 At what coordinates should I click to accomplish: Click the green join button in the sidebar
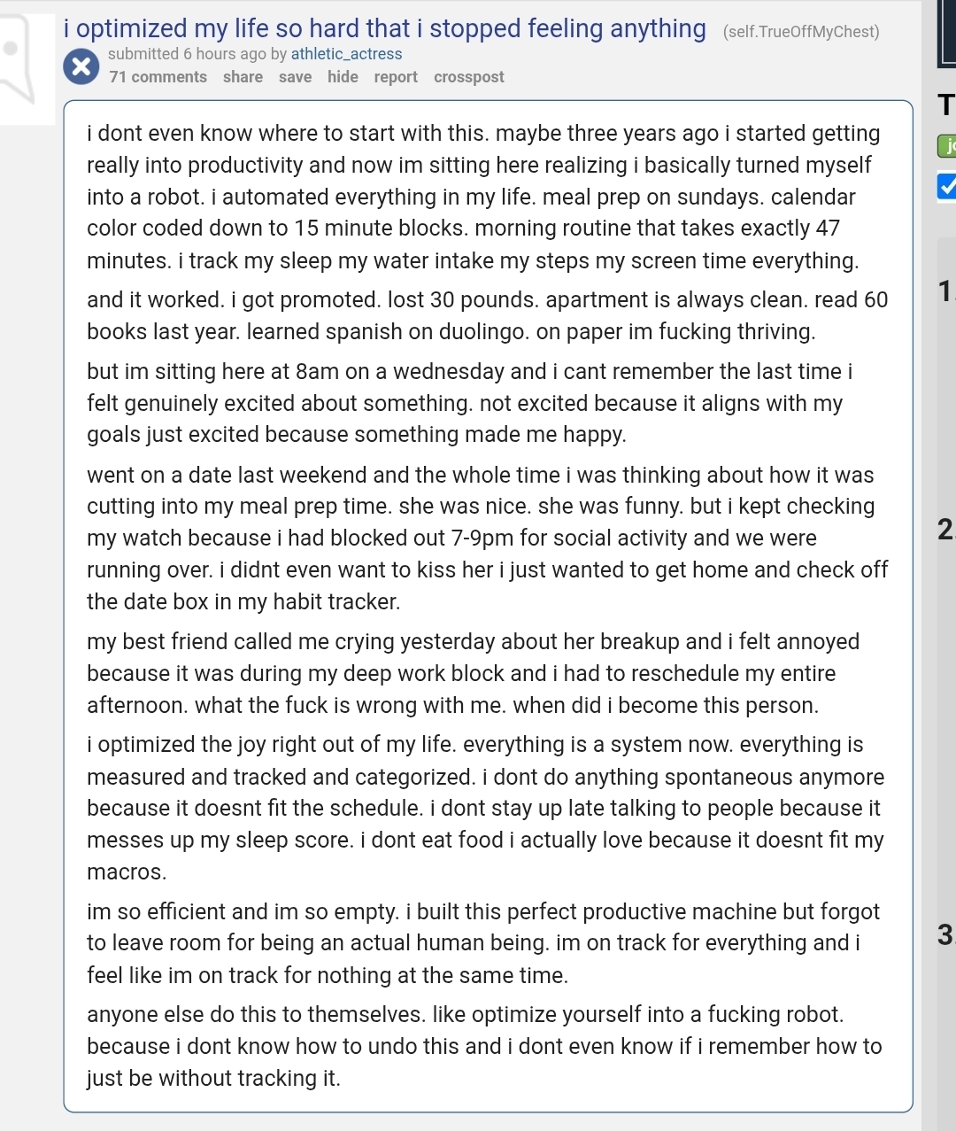[947, 146]
